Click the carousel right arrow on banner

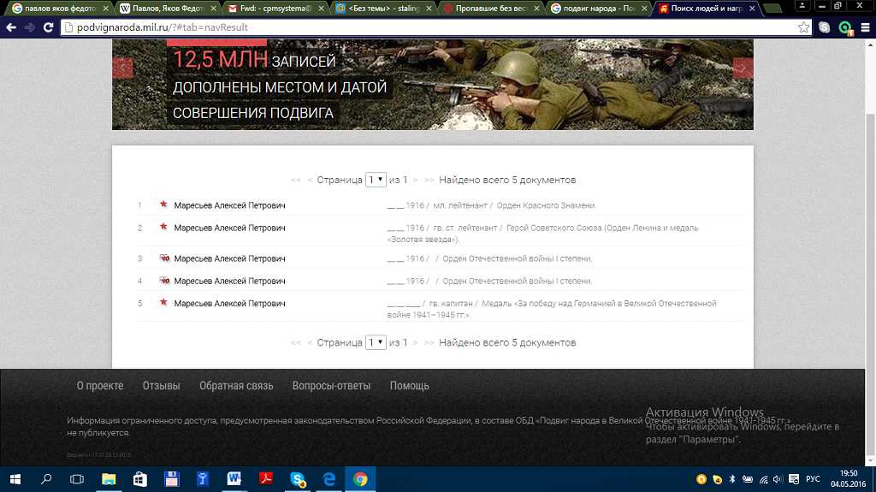[743, 68]
